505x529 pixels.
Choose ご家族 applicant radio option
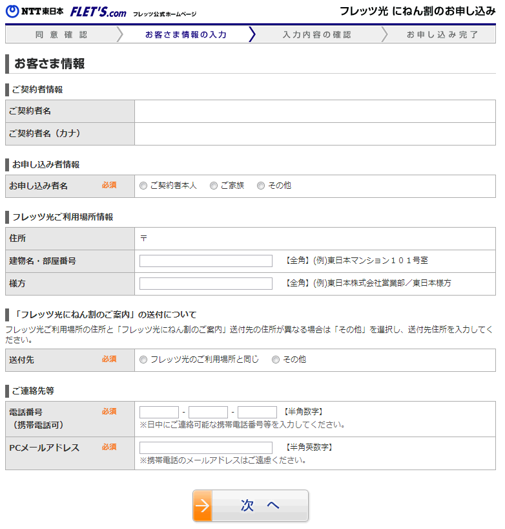[x=214, y=186]
